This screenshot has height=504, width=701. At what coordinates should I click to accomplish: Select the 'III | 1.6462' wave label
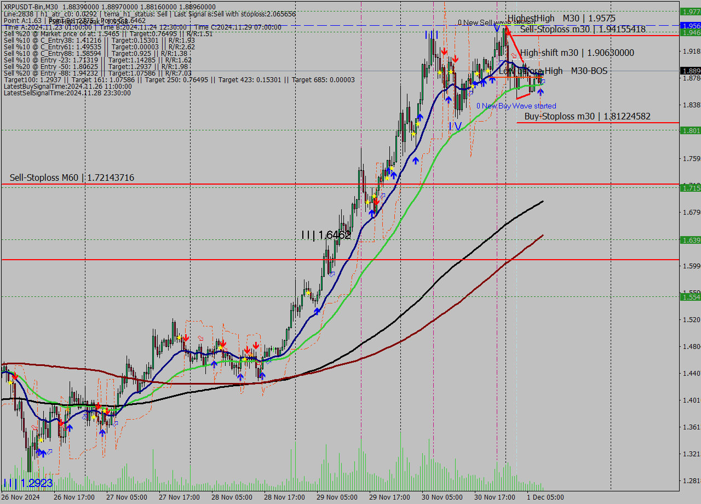pyautogui.click(x=326, y=235)
